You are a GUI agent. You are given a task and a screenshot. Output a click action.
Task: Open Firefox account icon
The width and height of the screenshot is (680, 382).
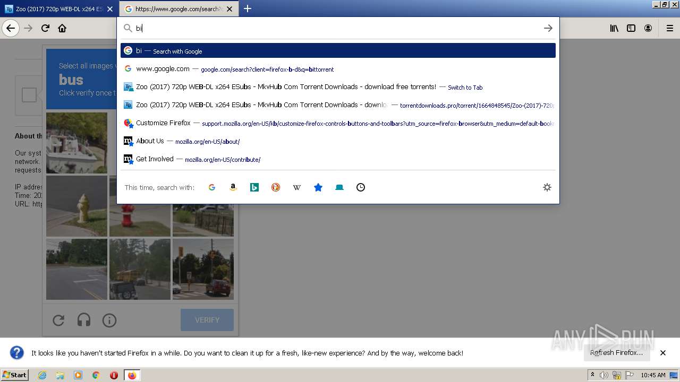click(x=648, y=28)
